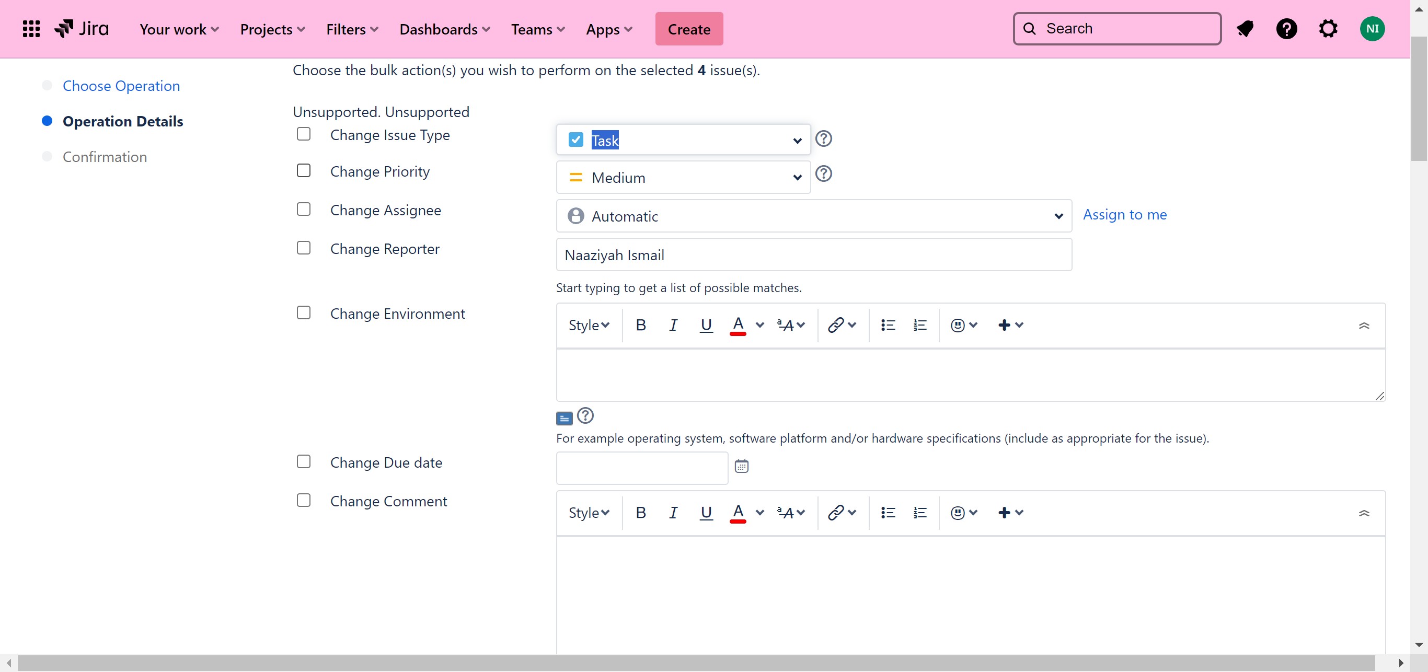The image size is (1428, 672).
Task: Open Style dropdown in the Environment editor
Action: [x=588, y=325]
